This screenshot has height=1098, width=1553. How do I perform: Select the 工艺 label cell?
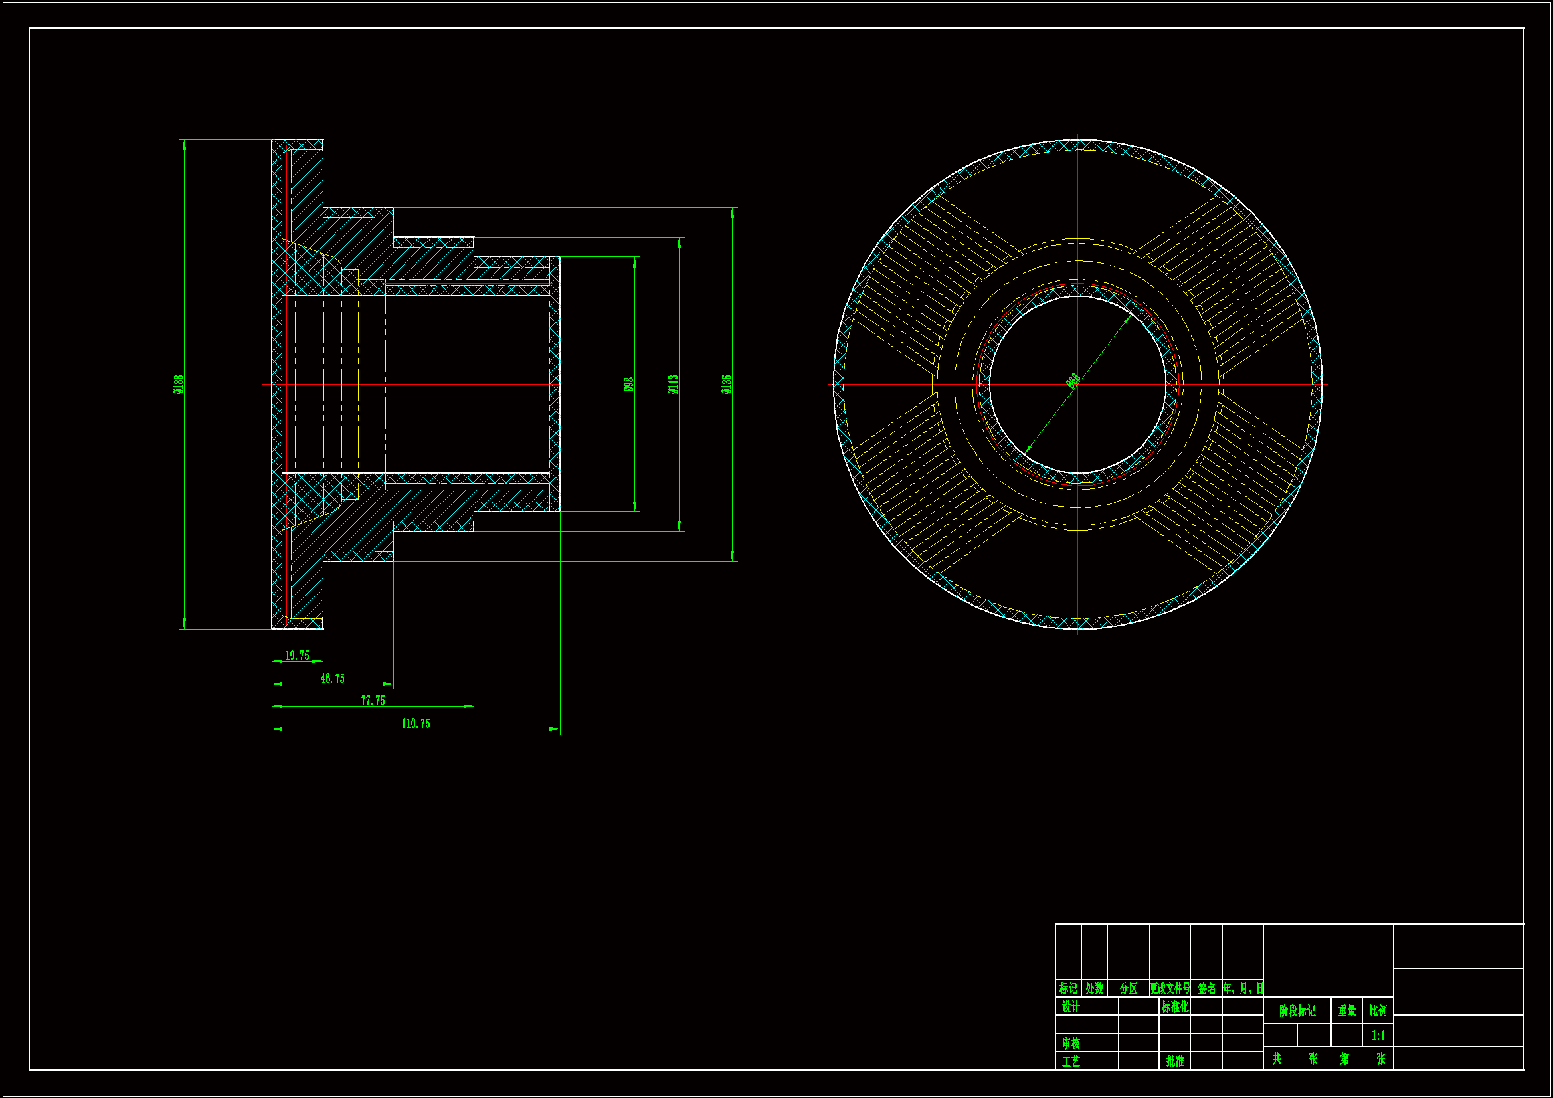pos(1071,1061)
